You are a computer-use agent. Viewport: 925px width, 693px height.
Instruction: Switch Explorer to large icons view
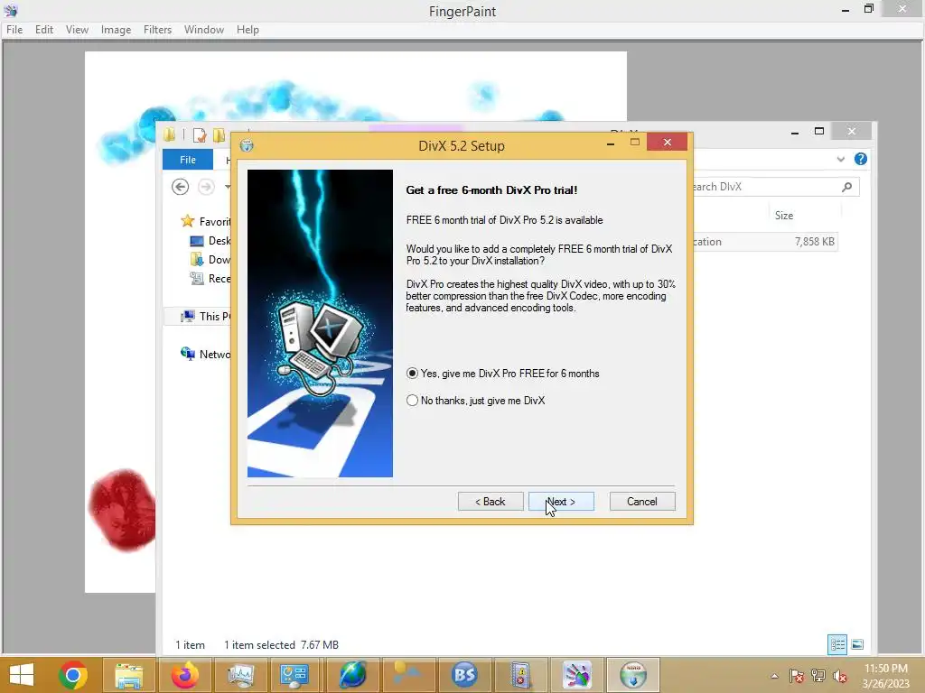(858, 644)
